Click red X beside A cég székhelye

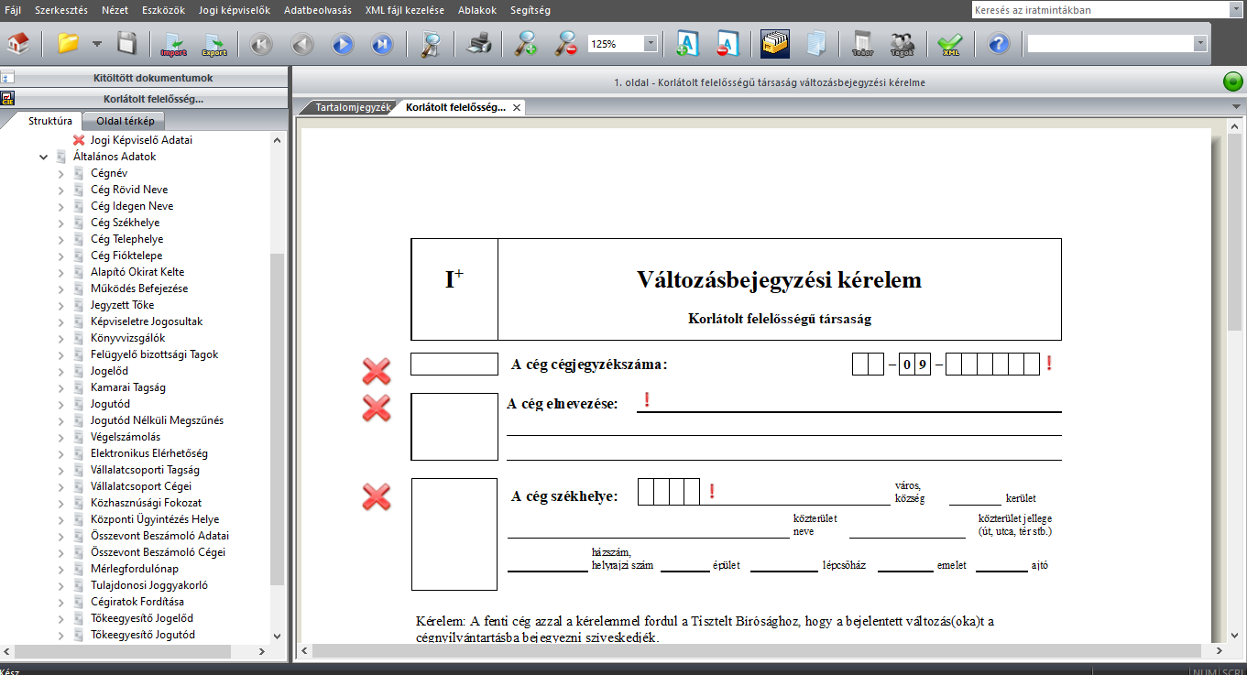(377, 497)
